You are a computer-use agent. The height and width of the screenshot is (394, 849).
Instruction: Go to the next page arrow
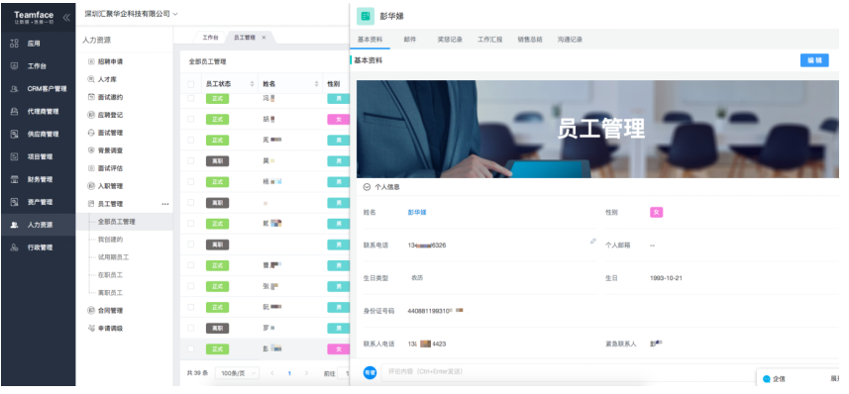[306, 373]
